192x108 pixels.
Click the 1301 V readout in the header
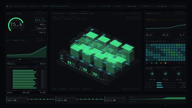tap(119, 6)
